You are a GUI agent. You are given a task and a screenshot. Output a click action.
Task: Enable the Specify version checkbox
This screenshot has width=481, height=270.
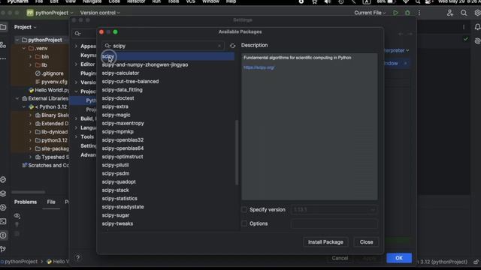coord(244,210)
